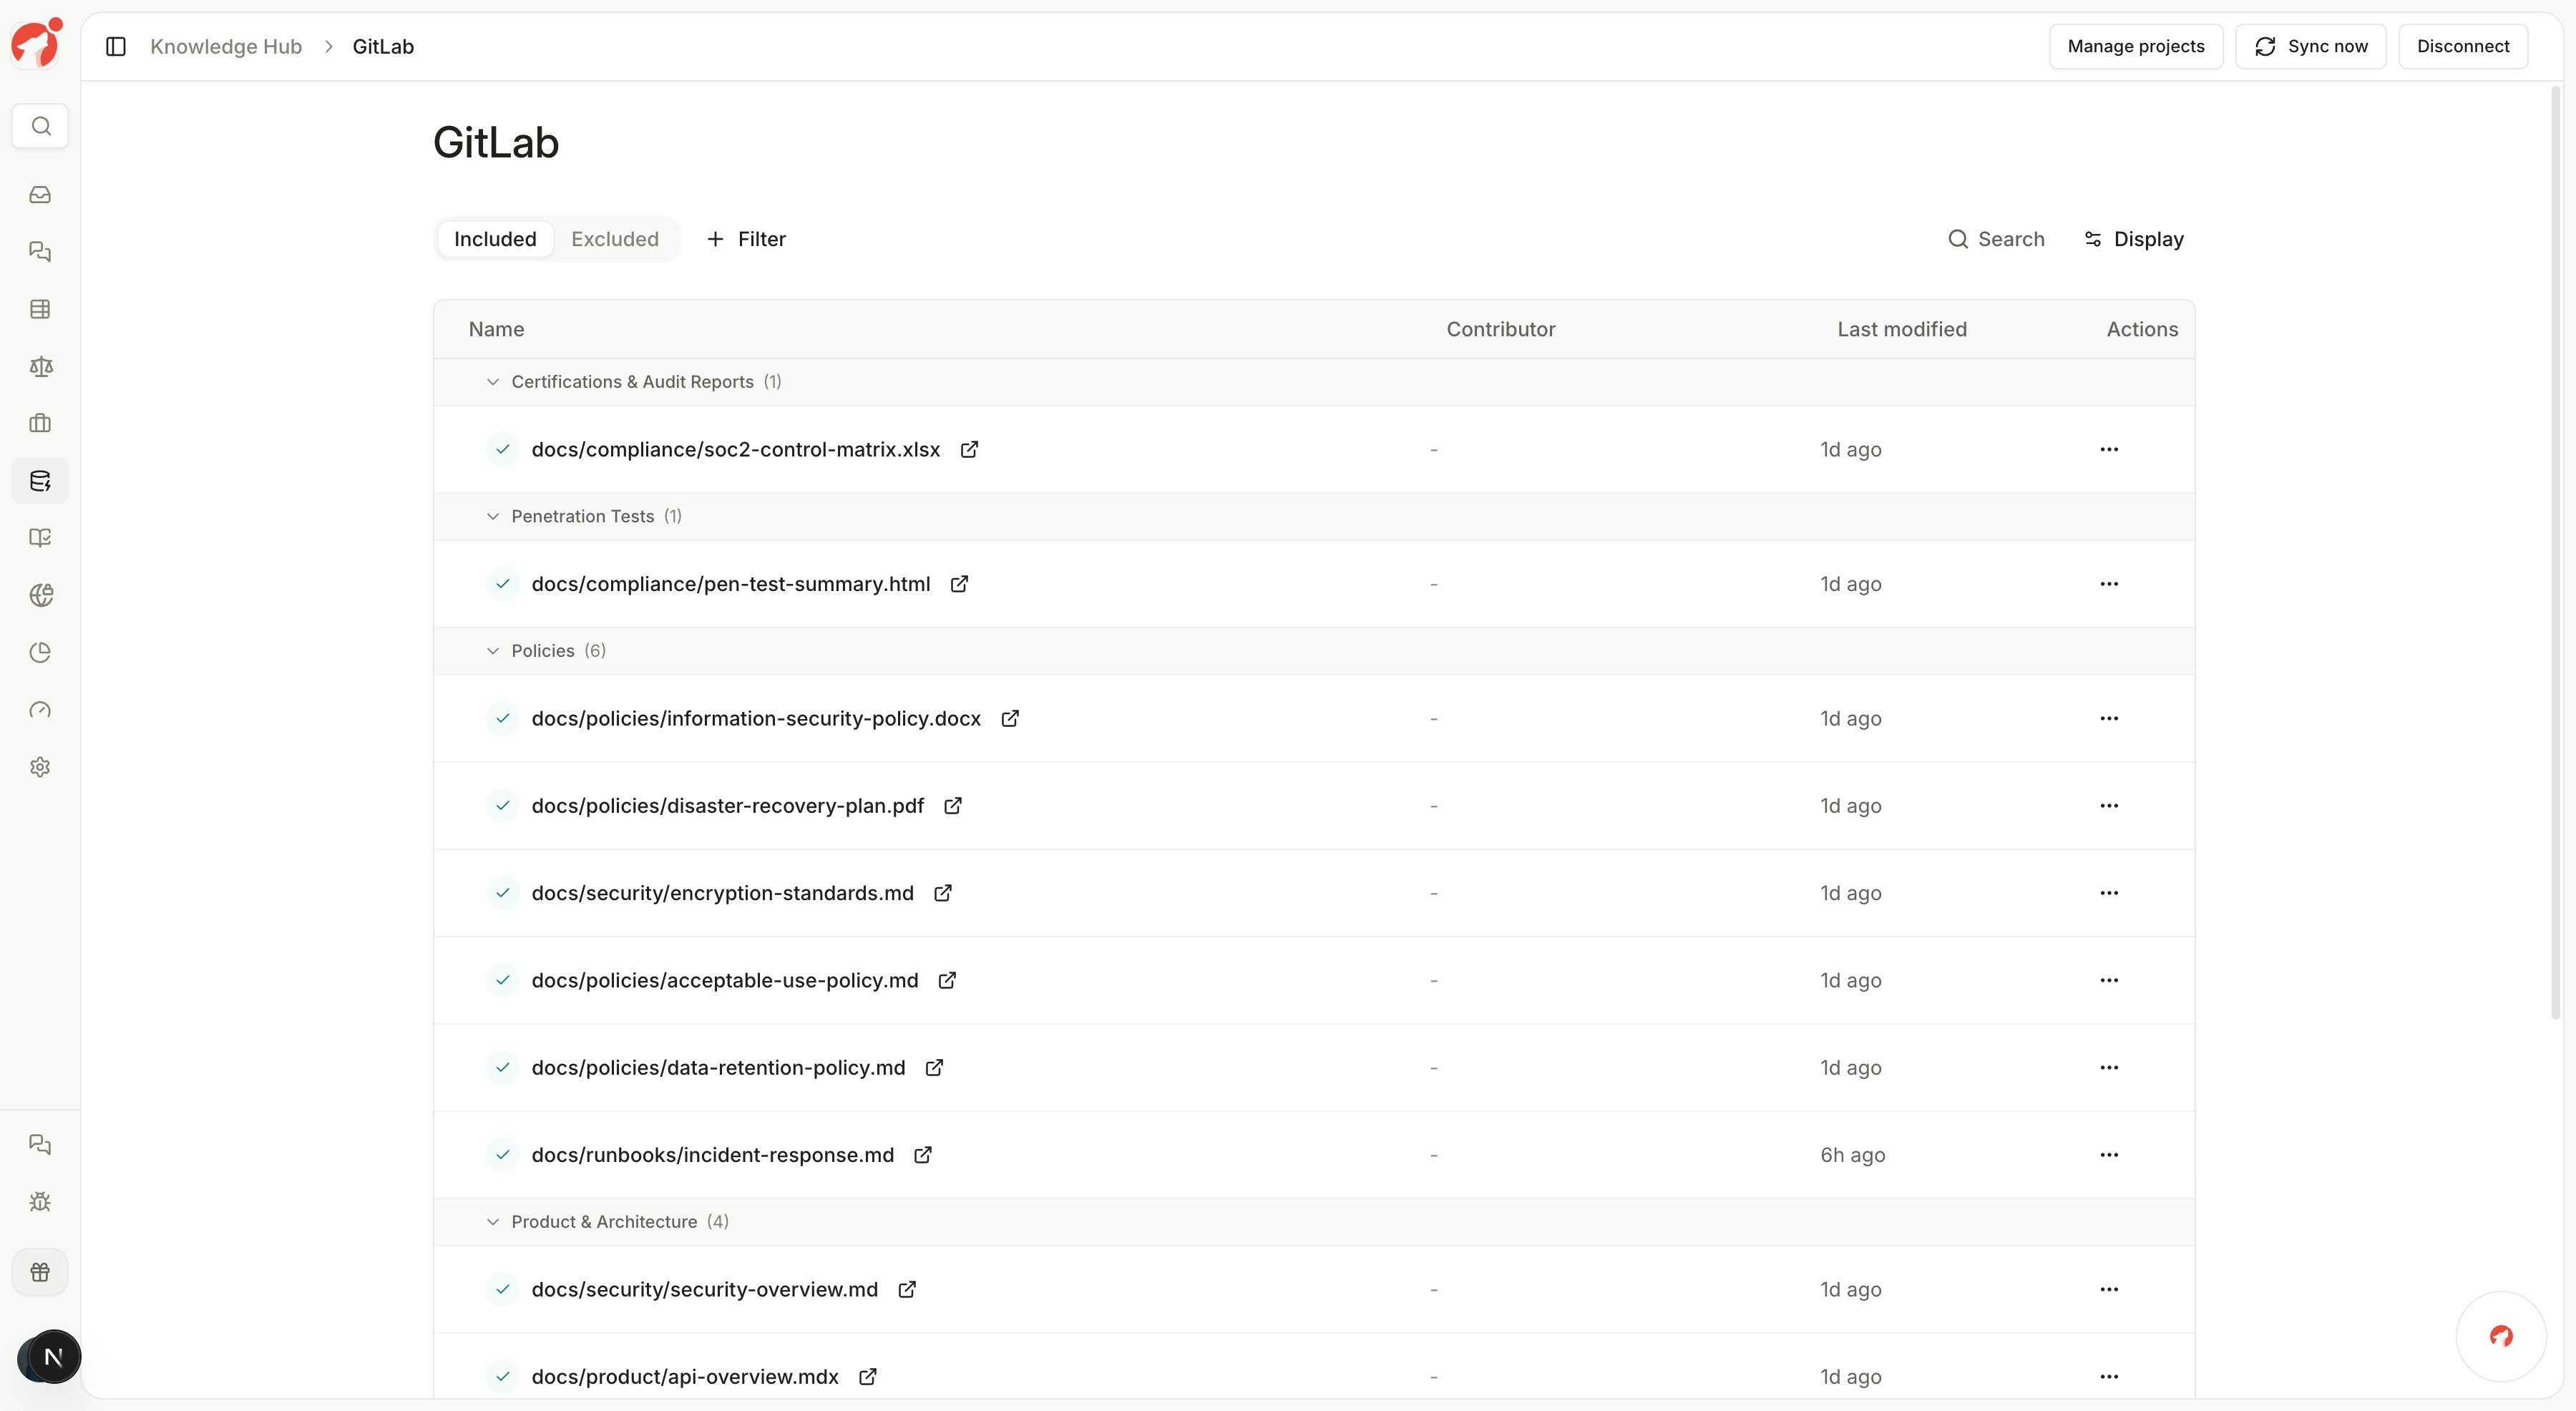Collapse the Penetration Tests group
This screenshot has height=1411, width=2576.
pos(493,516)
